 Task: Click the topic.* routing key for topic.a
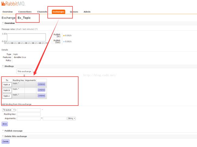(x=16, y=83)
